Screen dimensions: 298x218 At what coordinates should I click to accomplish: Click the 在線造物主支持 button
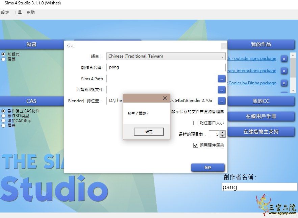coord(261,132)
